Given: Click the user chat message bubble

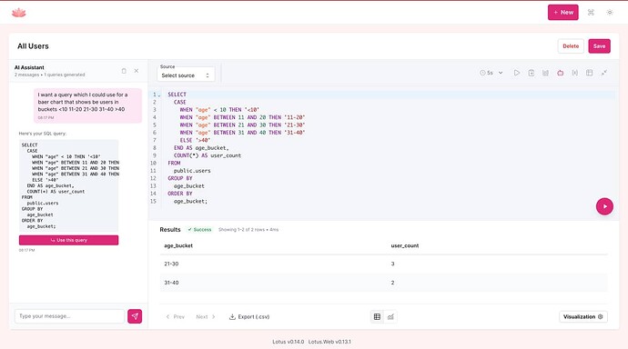Looking at the screenshot, I should 87,105.
